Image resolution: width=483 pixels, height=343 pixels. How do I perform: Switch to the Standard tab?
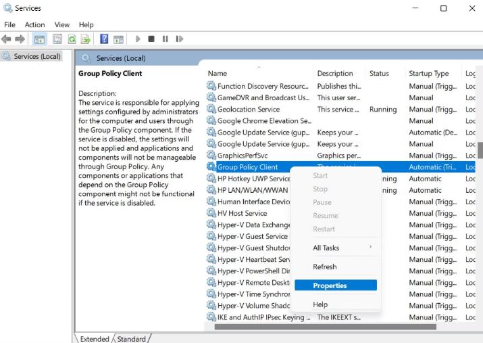coord(132,339)
